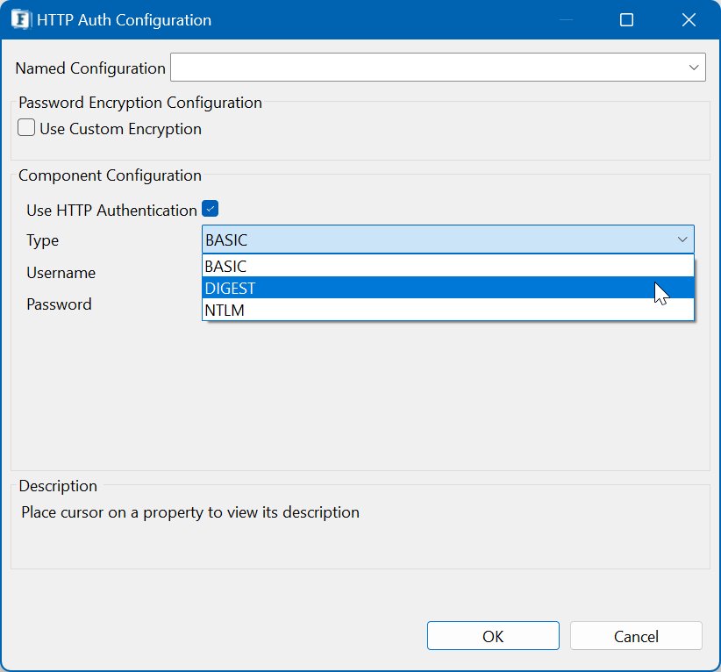Click the Type property label

pyautogui.click(x=43, y=240)
